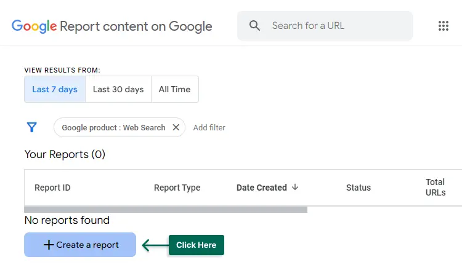Focus the Search for a URL field
Viewport: 462px width, 273px height.
click(325, 26)
